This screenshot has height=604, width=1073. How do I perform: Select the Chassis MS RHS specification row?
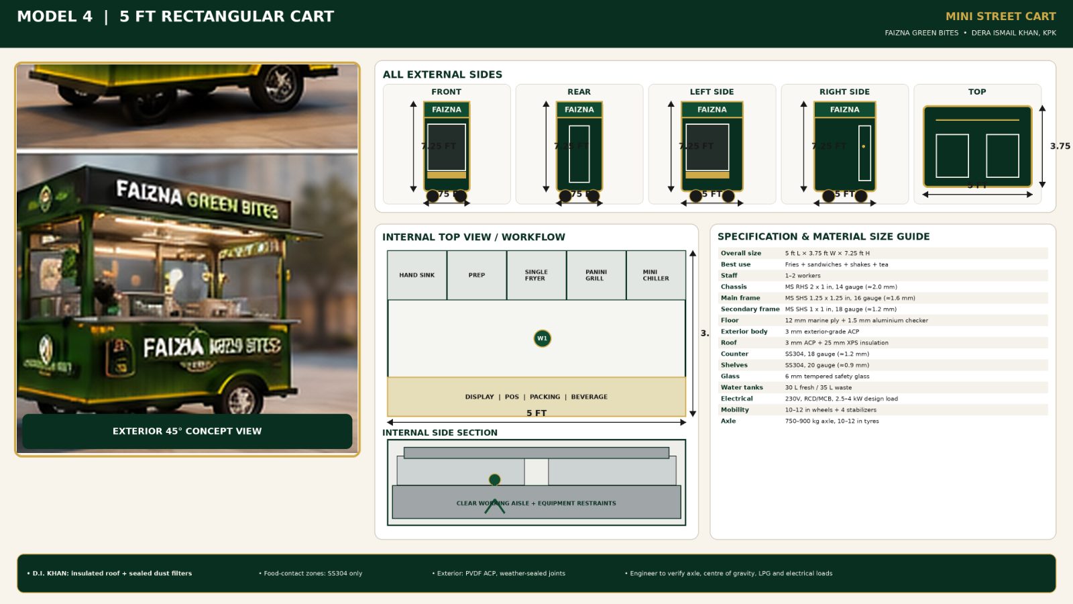pyautogui.click(x=883, y=287)
